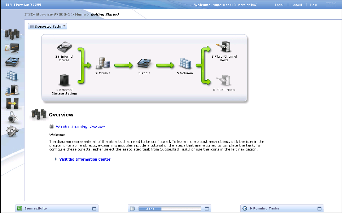Open the Copy Services sidebar icon
The height and width of the screenshot is (213, 342).
click(x=12, y=103)
